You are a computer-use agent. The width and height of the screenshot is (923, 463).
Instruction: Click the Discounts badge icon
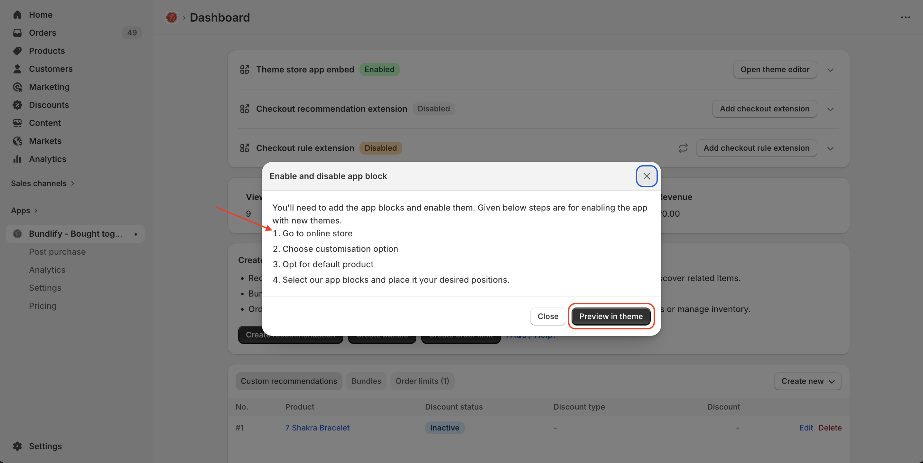[17, 105]
